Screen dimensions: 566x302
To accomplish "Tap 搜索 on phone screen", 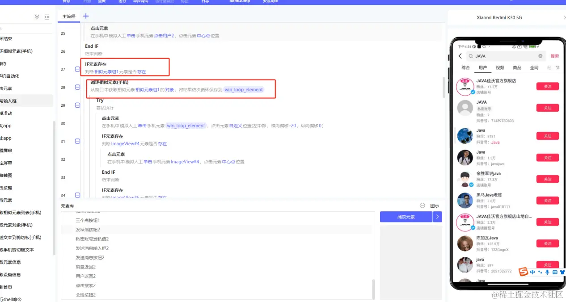I will coord(555,56).
